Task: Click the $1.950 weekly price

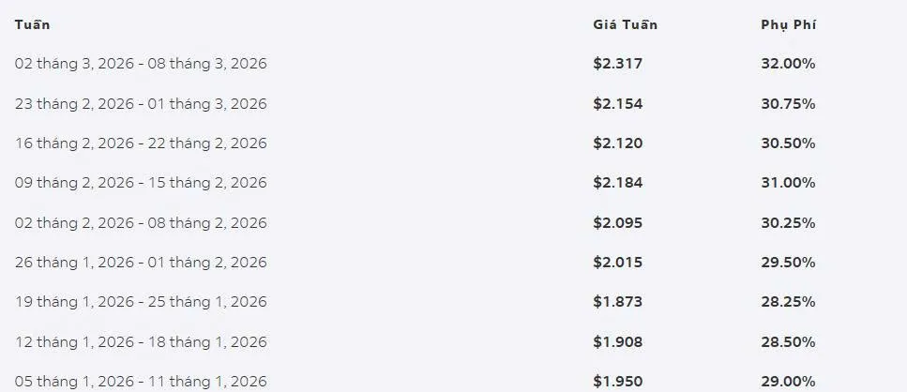Action: [x=617, y=381]
